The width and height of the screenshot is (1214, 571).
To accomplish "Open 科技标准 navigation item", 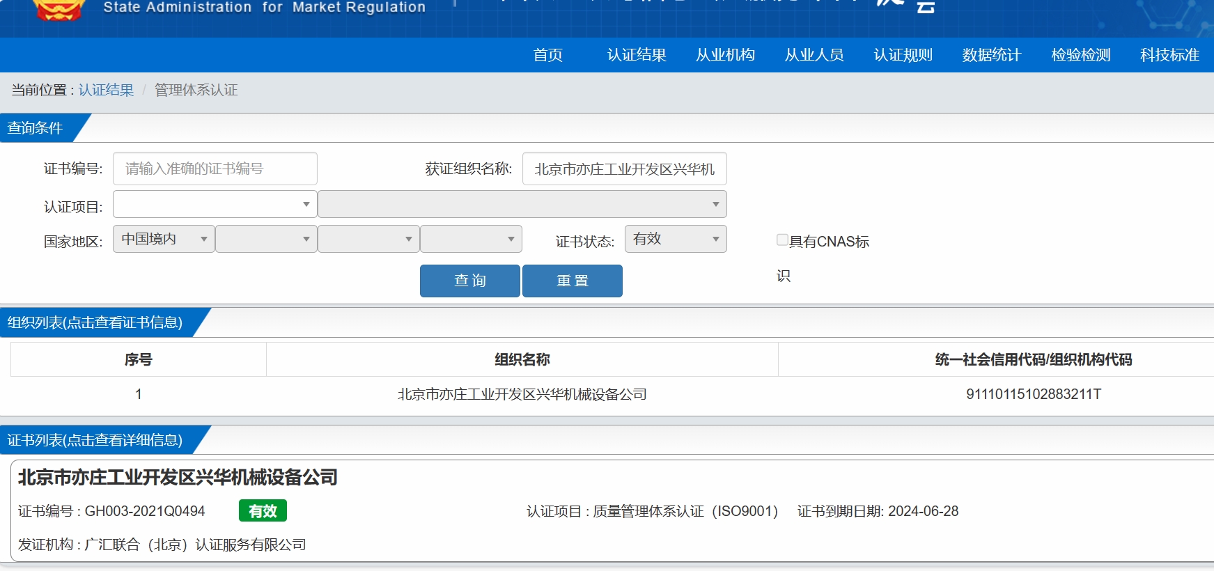I will (x=1169, y=55).
